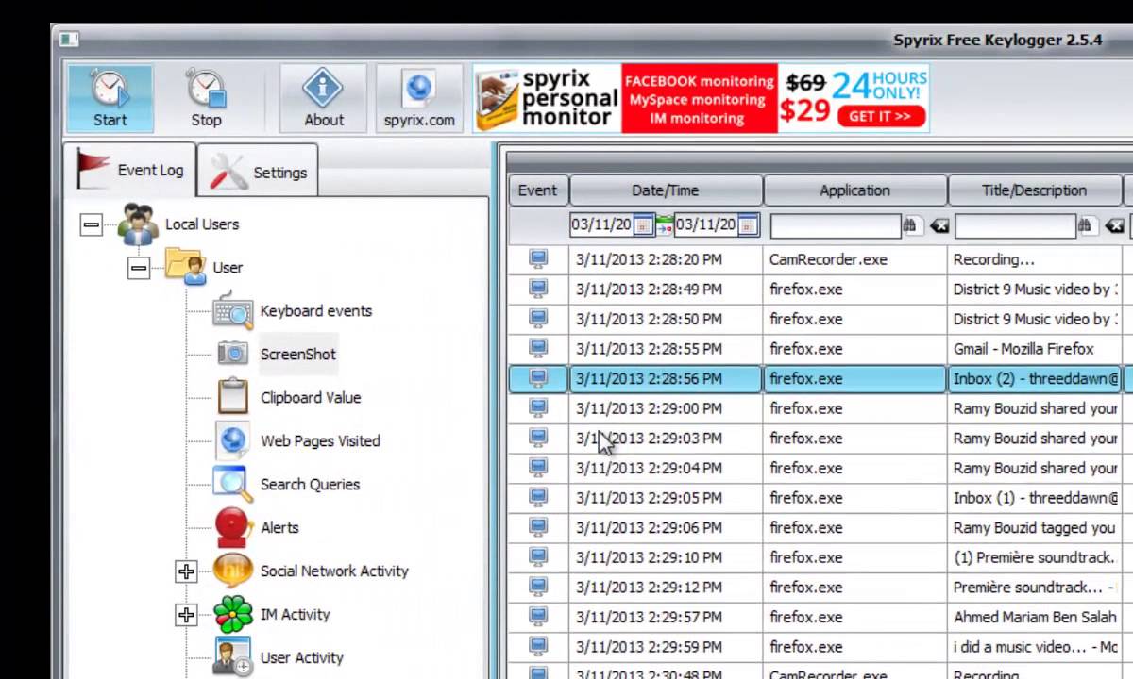Viewport: 1133px width, 679px height.
Task: Select the IM Activity flower icon
Action: click(x=232, y=614)
